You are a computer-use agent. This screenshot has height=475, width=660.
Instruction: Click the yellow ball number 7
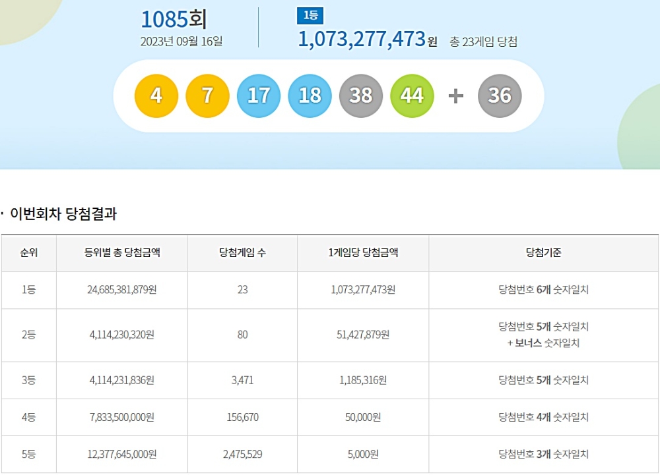[207, 96]
